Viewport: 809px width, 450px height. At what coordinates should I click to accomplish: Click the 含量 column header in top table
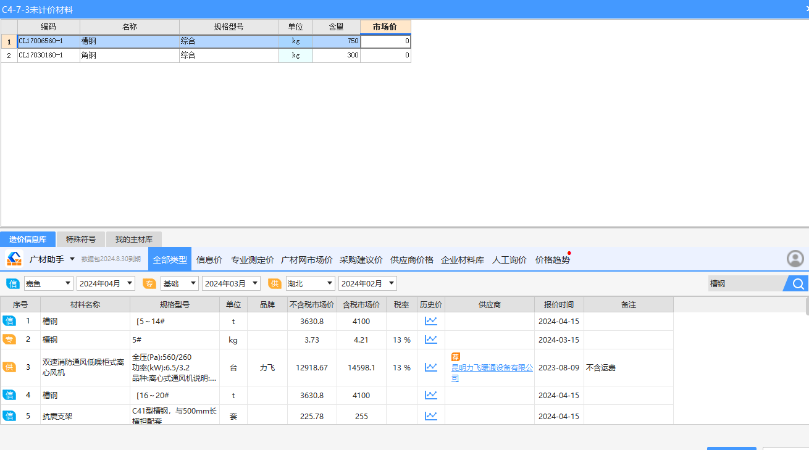337,27
